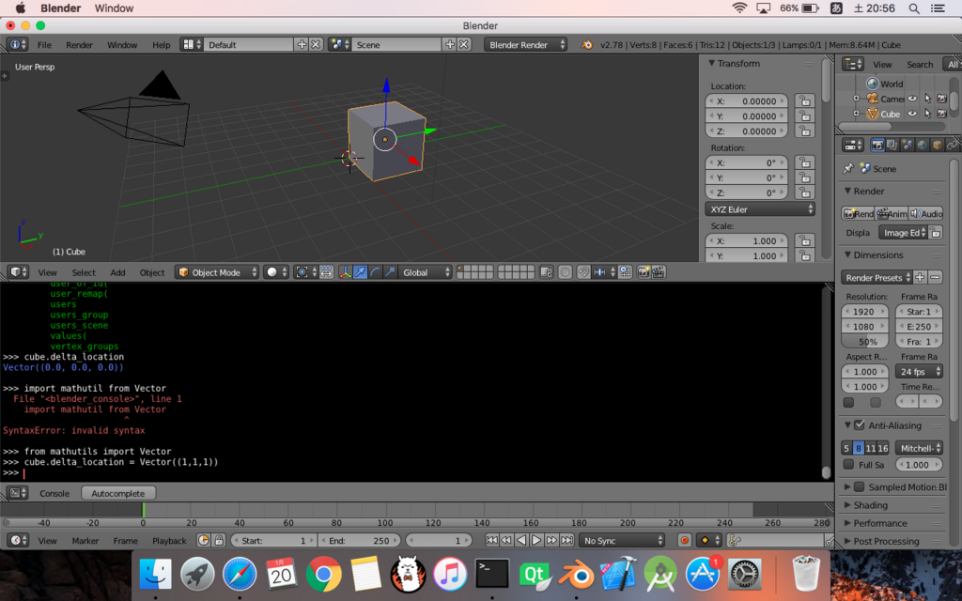962x601 pixels.
Task: Toggle snap magnet icon in viewport header
Action: click(x=583, y=272)
